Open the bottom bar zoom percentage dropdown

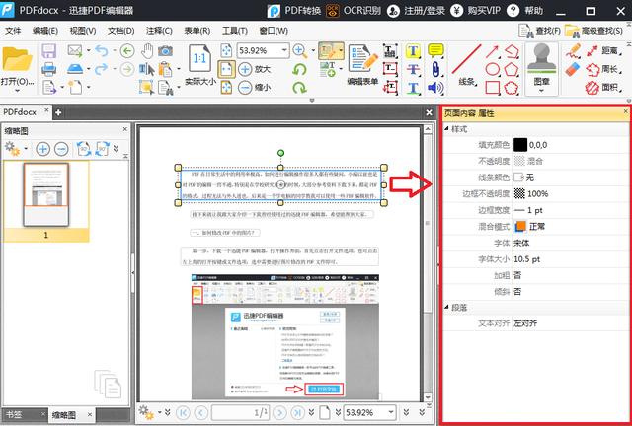pos(390,412)
